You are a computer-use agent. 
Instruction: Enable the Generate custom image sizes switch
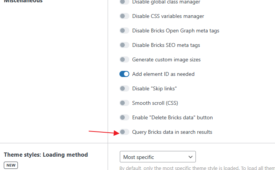coord(124,59)
